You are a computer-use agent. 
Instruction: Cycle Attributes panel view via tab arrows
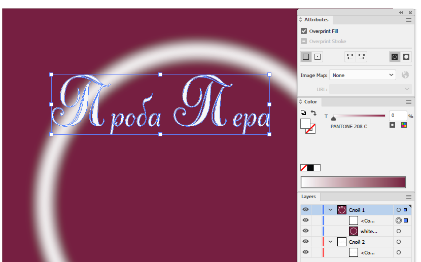click(x=300, y=20)
